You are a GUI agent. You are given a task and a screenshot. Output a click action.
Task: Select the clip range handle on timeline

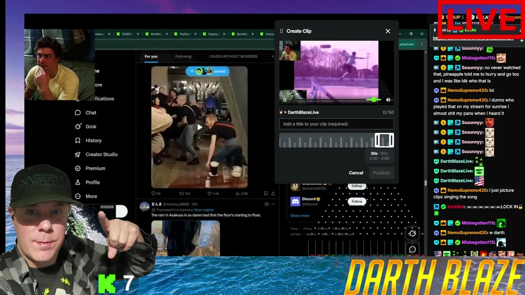[384, 140]
